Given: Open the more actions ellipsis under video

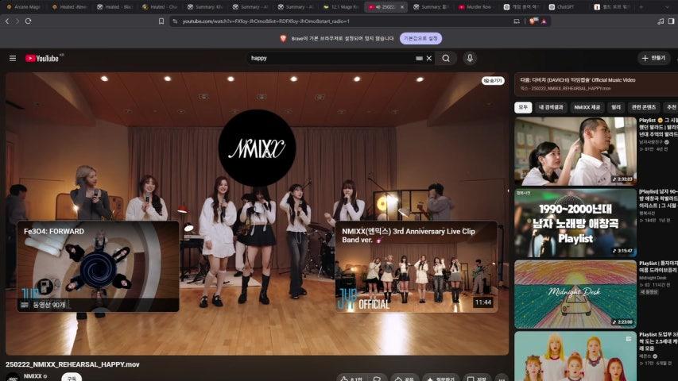Looking at the screenshot, I should tap(502, 379).
